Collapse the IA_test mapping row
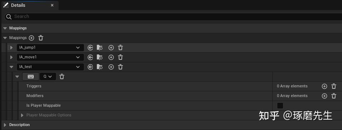The height and width of the screenshot is (130, 342). 11,67
